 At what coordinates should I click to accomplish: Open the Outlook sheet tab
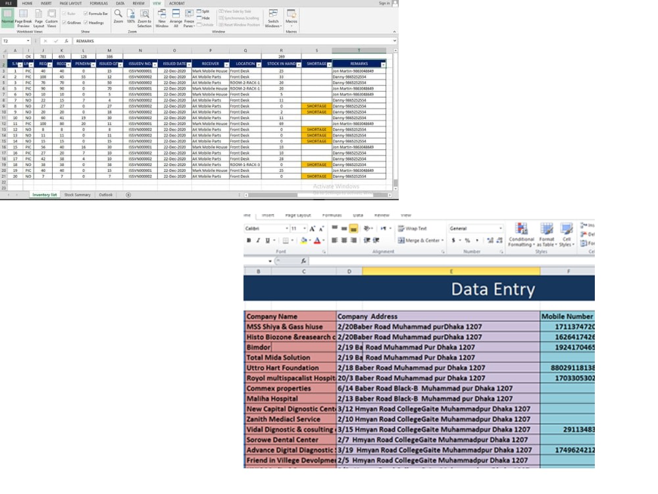(x=106, y=195)
